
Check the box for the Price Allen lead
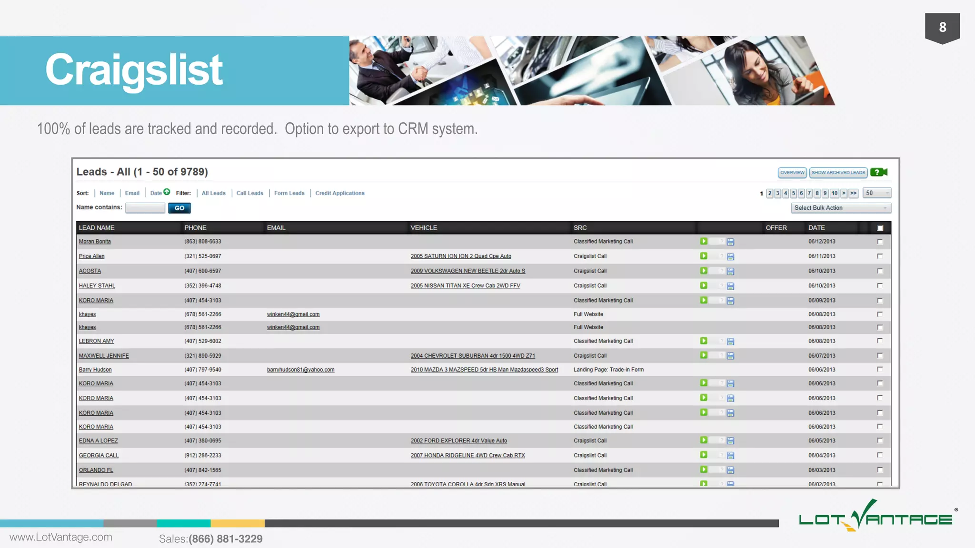pos(880,256)
